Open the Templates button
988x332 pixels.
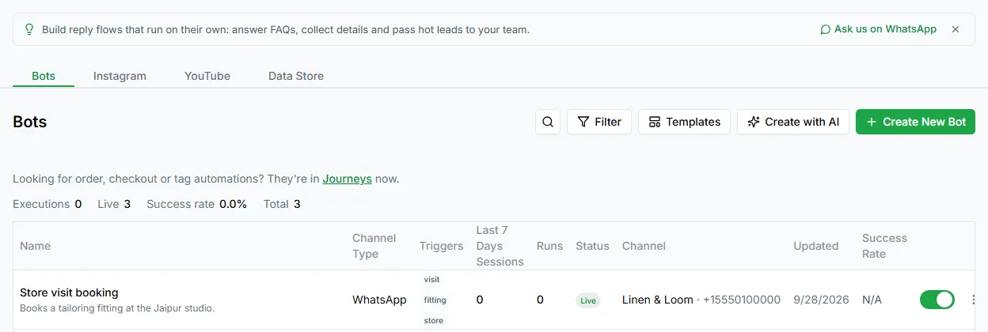click(684, 122)
